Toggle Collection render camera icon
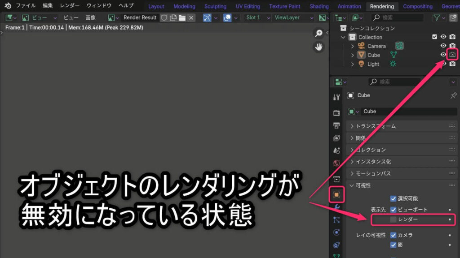The width and height of the screenshot is (460, 258). click(x=452, y=37)
